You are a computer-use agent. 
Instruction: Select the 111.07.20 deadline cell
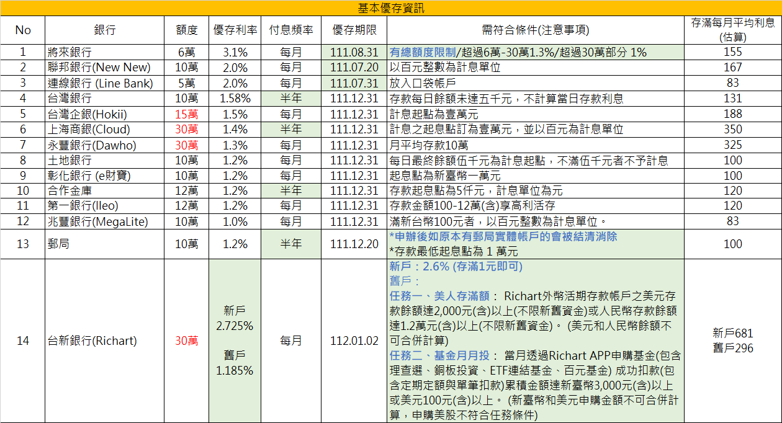(x=354, y=68)
